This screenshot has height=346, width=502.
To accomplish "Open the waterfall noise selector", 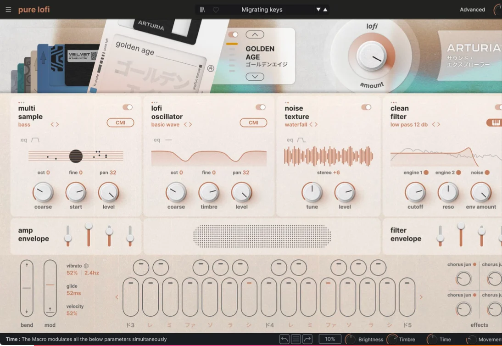I will [x=296, y=124].
